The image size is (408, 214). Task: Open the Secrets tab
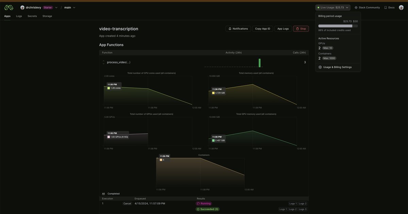(x=32, y=16)
